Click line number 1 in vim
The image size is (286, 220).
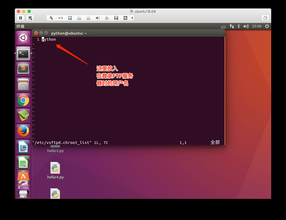tap(38, 39)
